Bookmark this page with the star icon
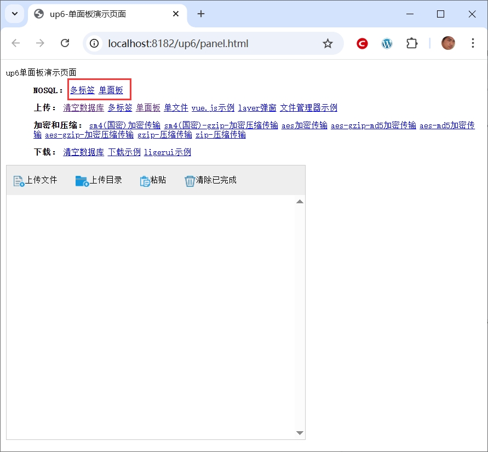Viewport: 488px width, 452px height. [328, 43]
